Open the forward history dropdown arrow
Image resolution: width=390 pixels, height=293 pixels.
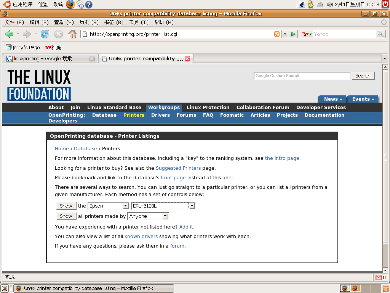[x=36, y=34]
